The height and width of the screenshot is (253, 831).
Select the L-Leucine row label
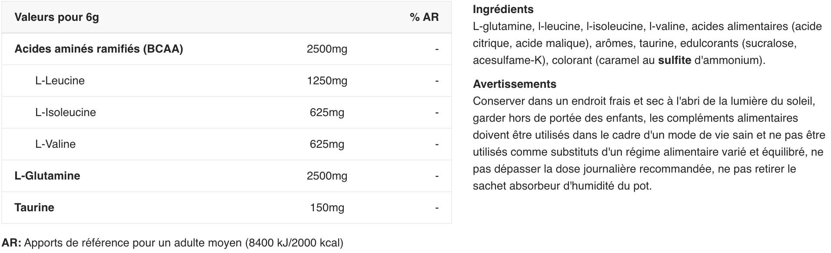click(x=60, y=80)
